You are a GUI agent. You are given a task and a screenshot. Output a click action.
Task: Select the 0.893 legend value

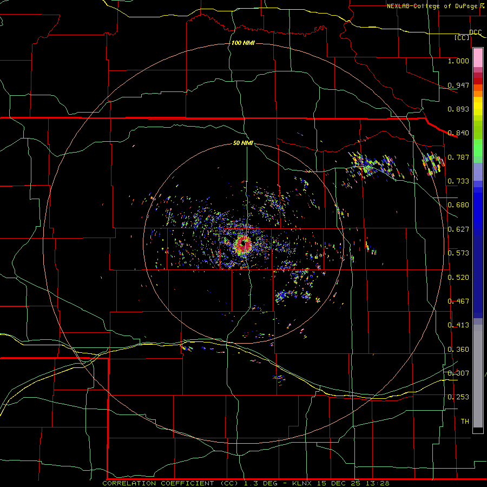pos(458,109)
